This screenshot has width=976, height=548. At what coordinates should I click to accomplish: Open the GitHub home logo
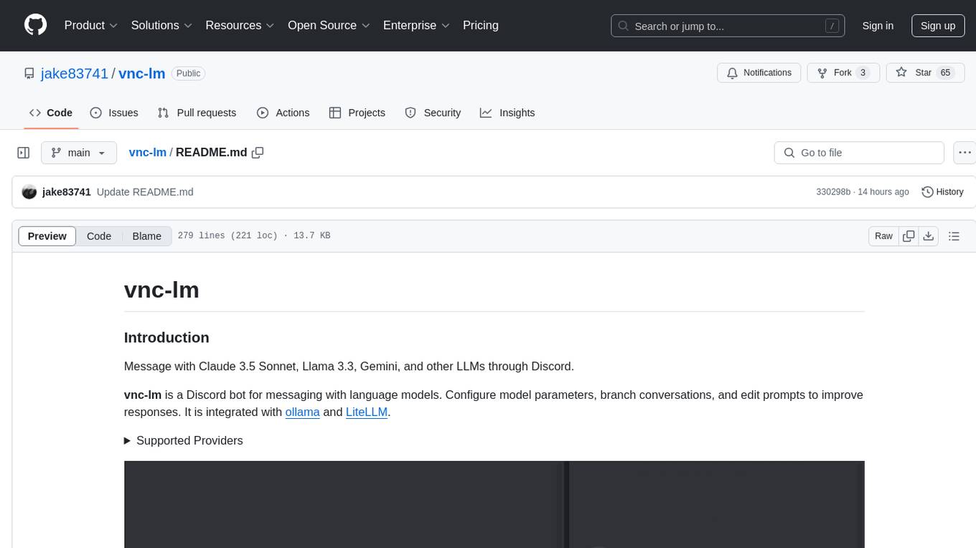pyautogui.click(x=35, y=25)
